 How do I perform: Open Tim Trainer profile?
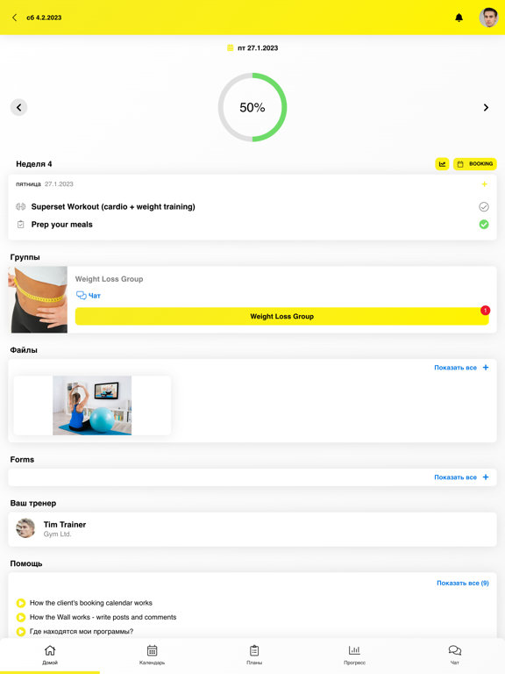pos(252,529)
